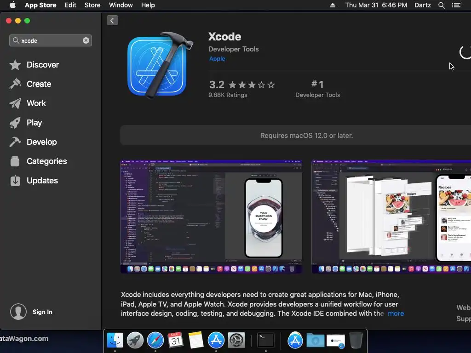Open Notes from the Dock
The width and height of the screenshot is (471, 353).
coord(196,341)
